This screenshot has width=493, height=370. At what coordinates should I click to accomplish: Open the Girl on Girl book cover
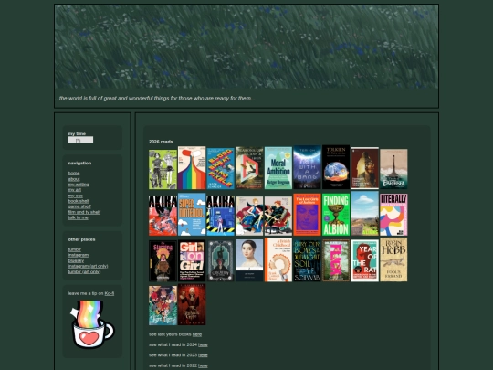[192, 260]
